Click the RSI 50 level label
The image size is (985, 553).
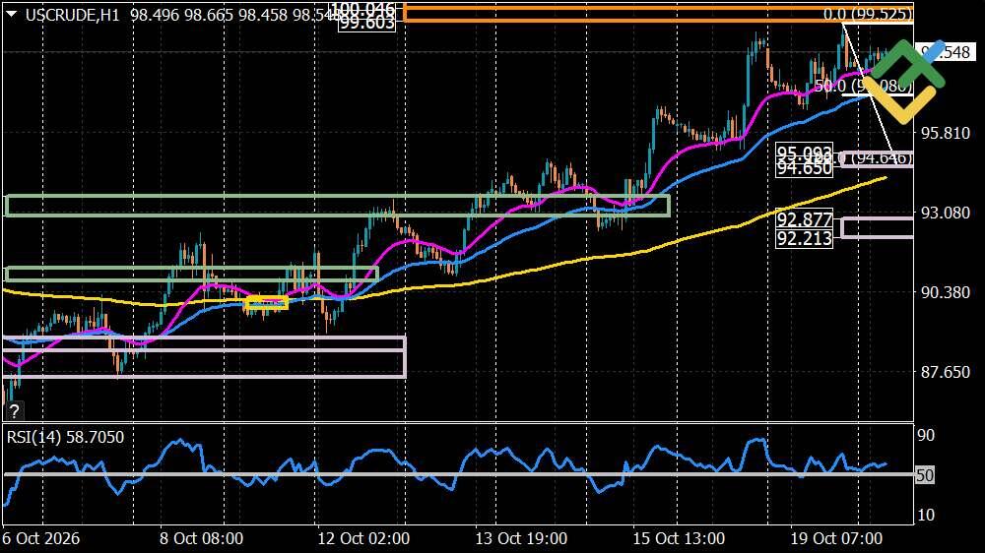tap(925, 475)
